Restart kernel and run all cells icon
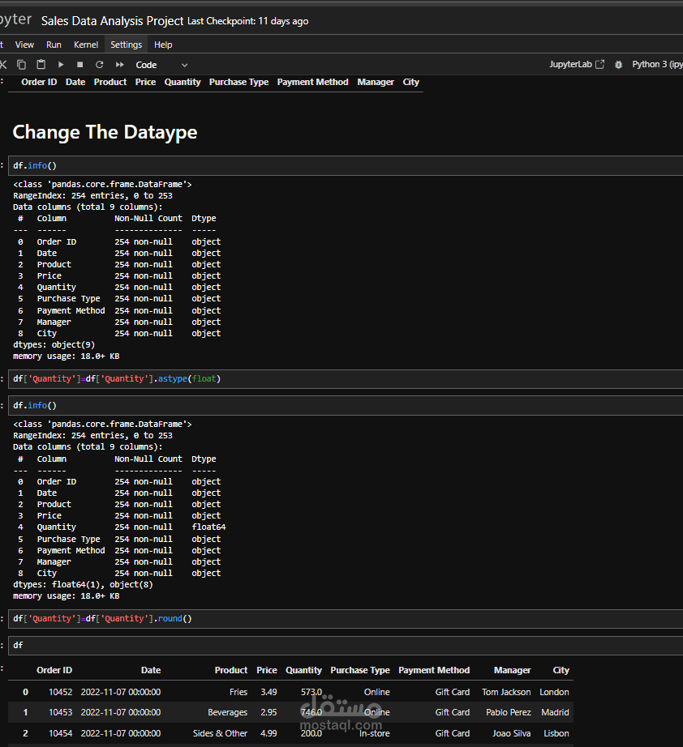 pyautogui.click(x=120, y=64)
